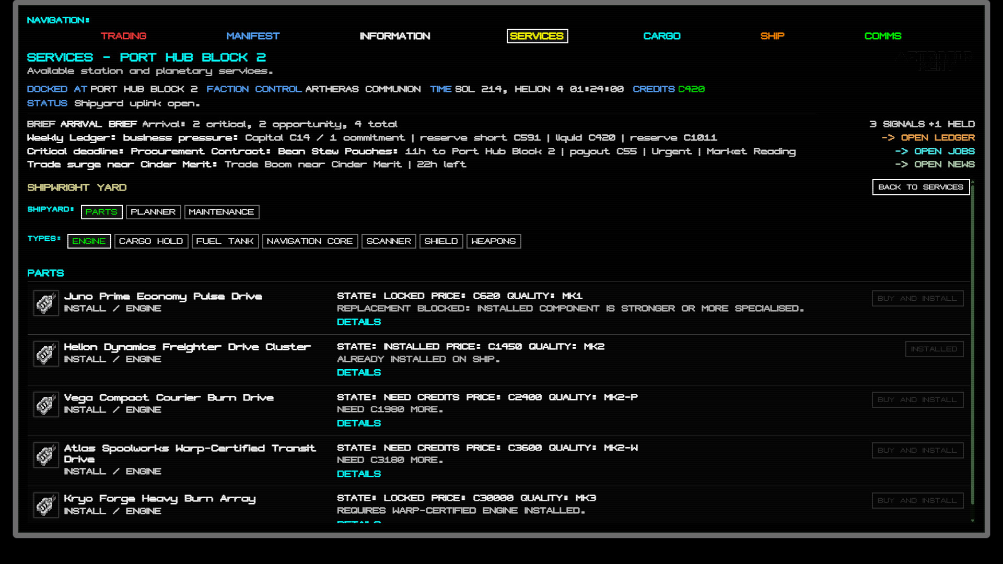
Task: Click the Critical deadline Procurement Contract line
Action: click(x=411, y=151)
